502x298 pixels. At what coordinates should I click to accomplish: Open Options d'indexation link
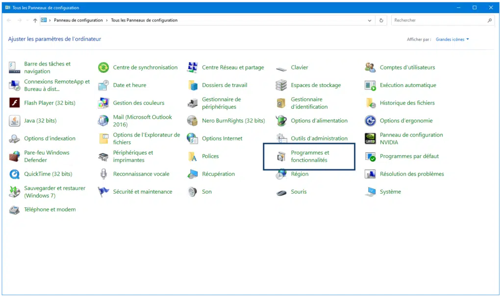pyautogui.click(x=50, y=138)
